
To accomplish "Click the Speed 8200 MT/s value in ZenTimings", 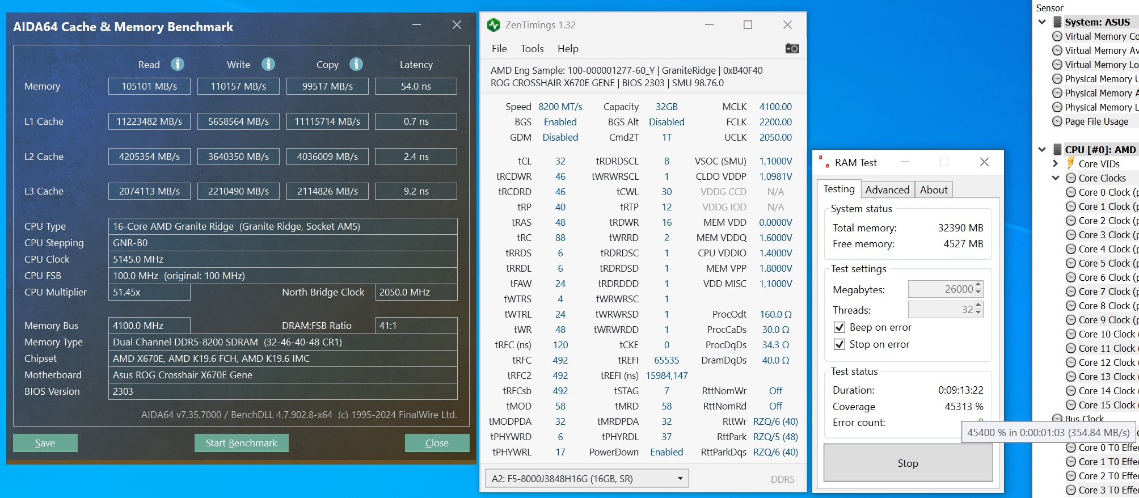I will click(x=560, y=107).
